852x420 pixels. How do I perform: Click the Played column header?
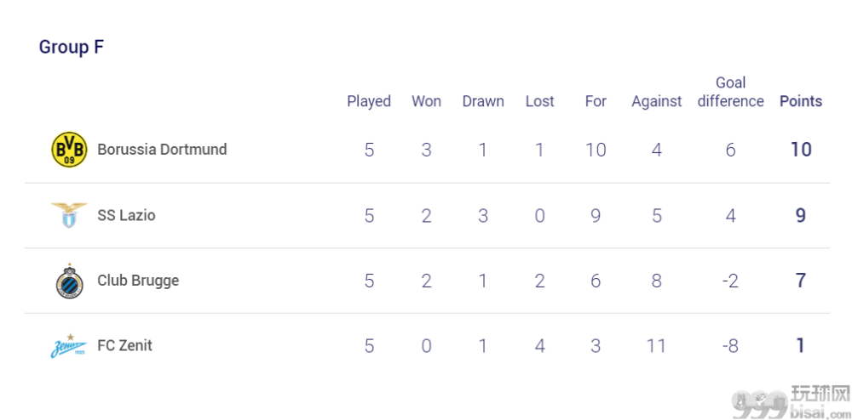369,101
